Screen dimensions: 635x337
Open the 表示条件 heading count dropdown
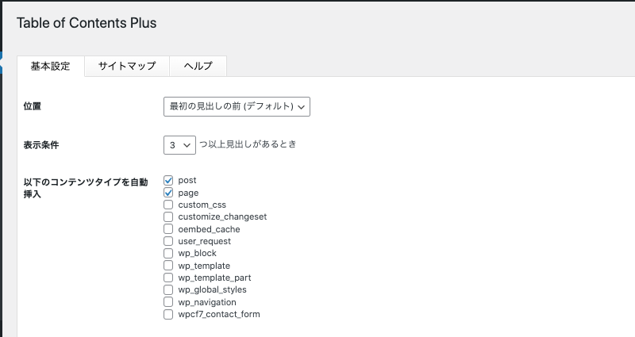pyautogui.click(x=179, y=145)
